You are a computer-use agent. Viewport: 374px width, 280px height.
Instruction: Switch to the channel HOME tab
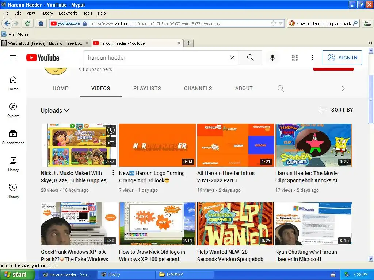click(60, 88)
